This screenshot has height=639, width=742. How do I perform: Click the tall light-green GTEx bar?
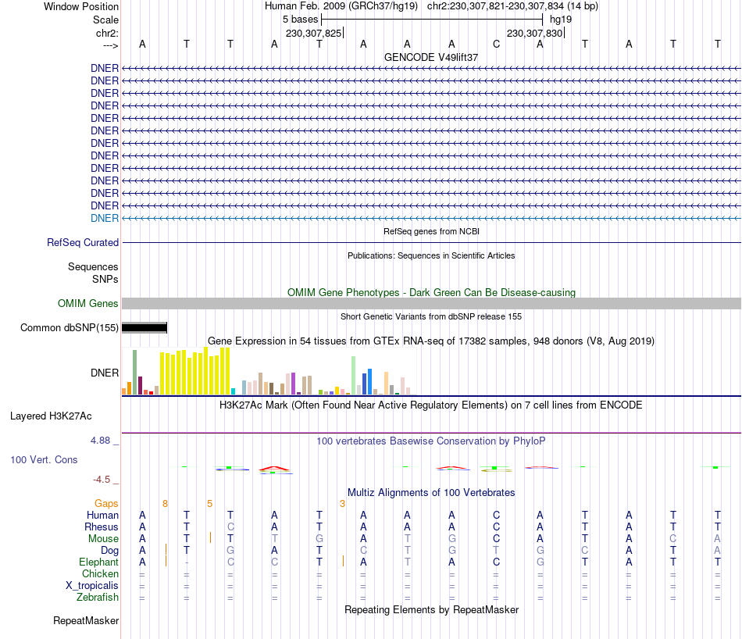click(353, 375)
